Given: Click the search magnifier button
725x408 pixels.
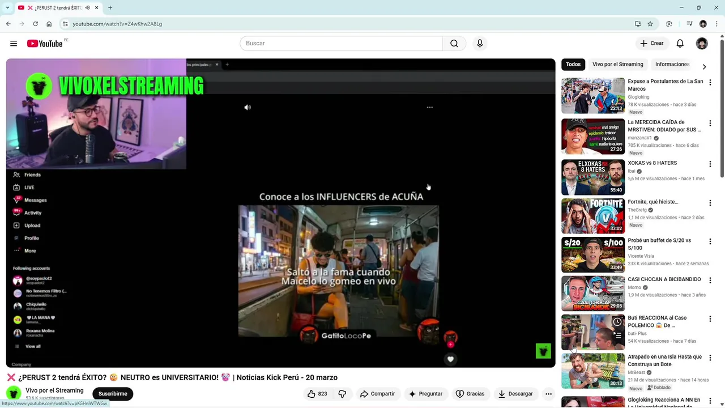Looking at the screenshot, I should pyautogui.click(x=454, y=44).
